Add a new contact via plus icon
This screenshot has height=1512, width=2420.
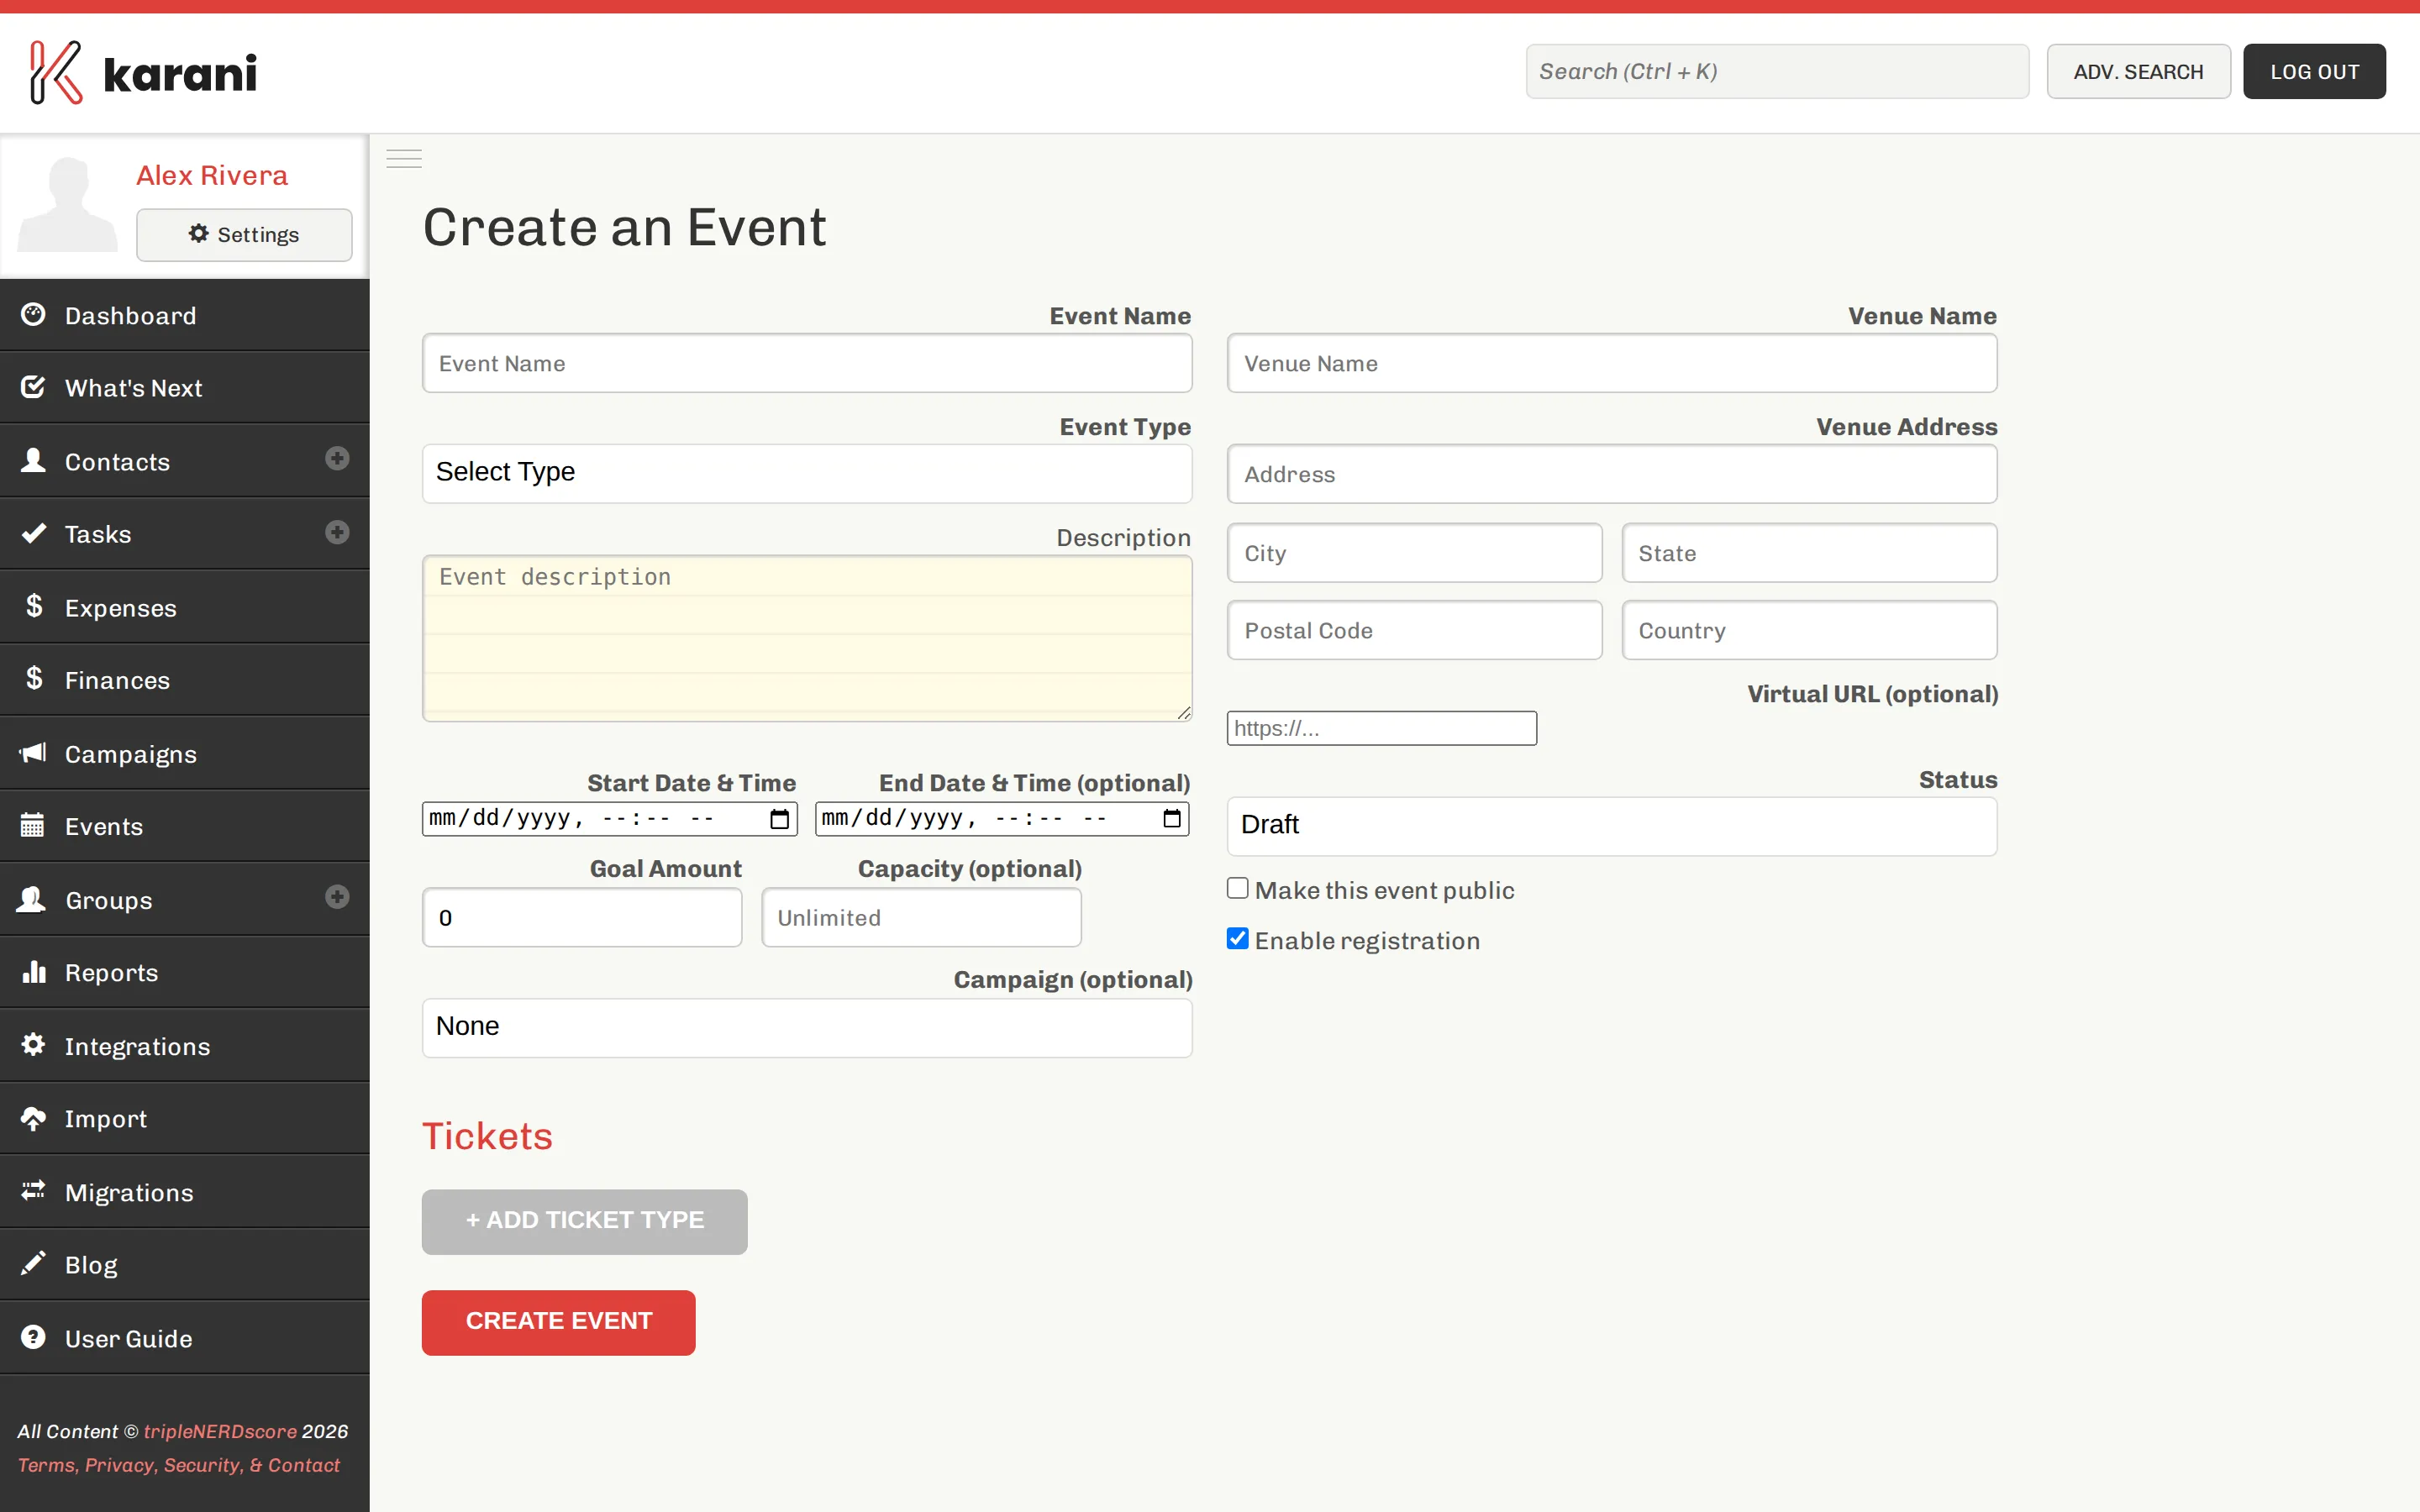[x=337, y=458]
